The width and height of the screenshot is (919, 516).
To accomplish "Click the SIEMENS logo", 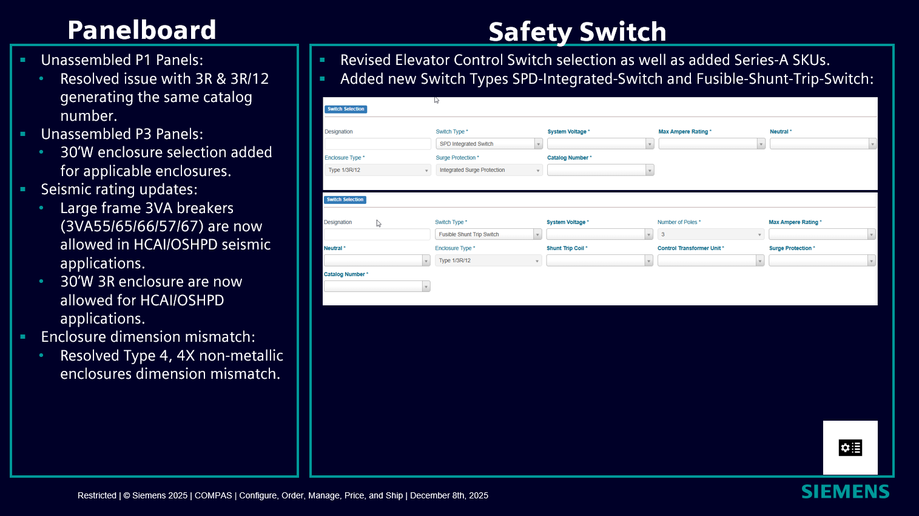I will [845, 492].
